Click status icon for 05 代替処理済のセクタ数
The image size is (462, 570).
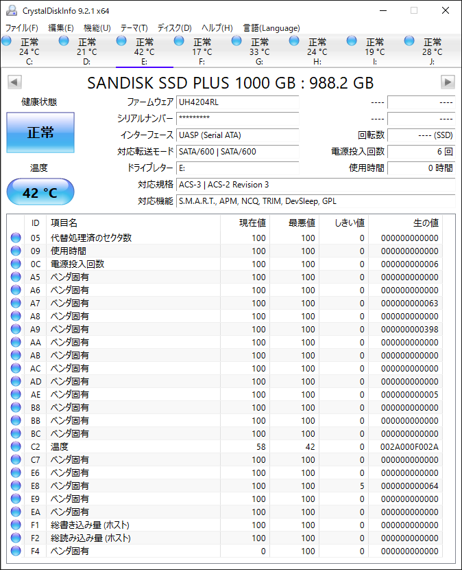[x=16, y=238]
